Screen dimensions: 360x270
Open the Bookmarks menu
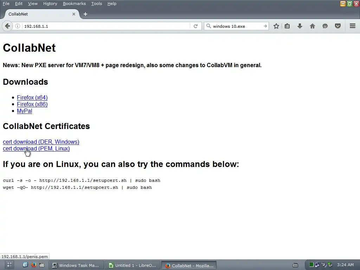74,4
